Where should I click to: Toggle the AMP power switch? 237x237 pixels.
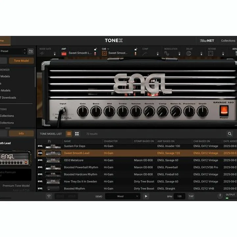[x=95, y=54]
